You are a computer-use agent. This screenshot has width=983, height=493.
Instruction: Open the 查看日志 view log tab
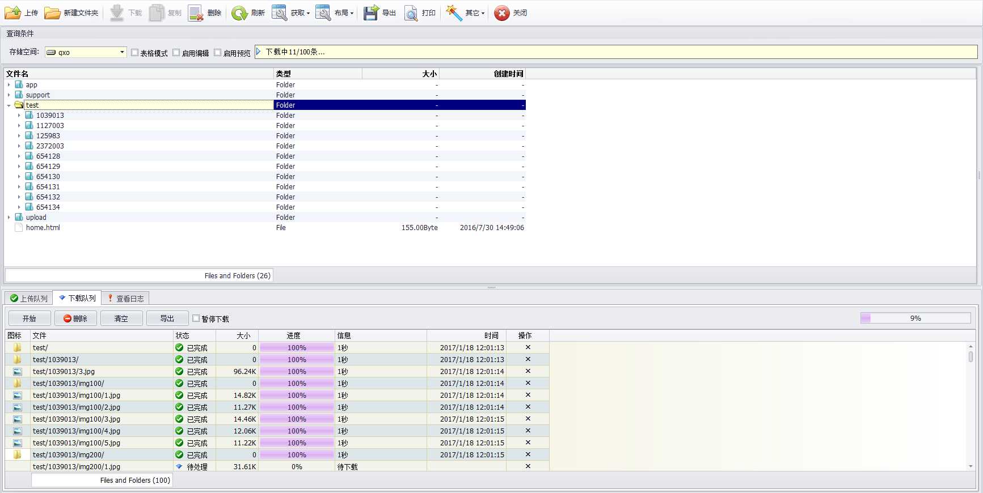coord(125,298)
